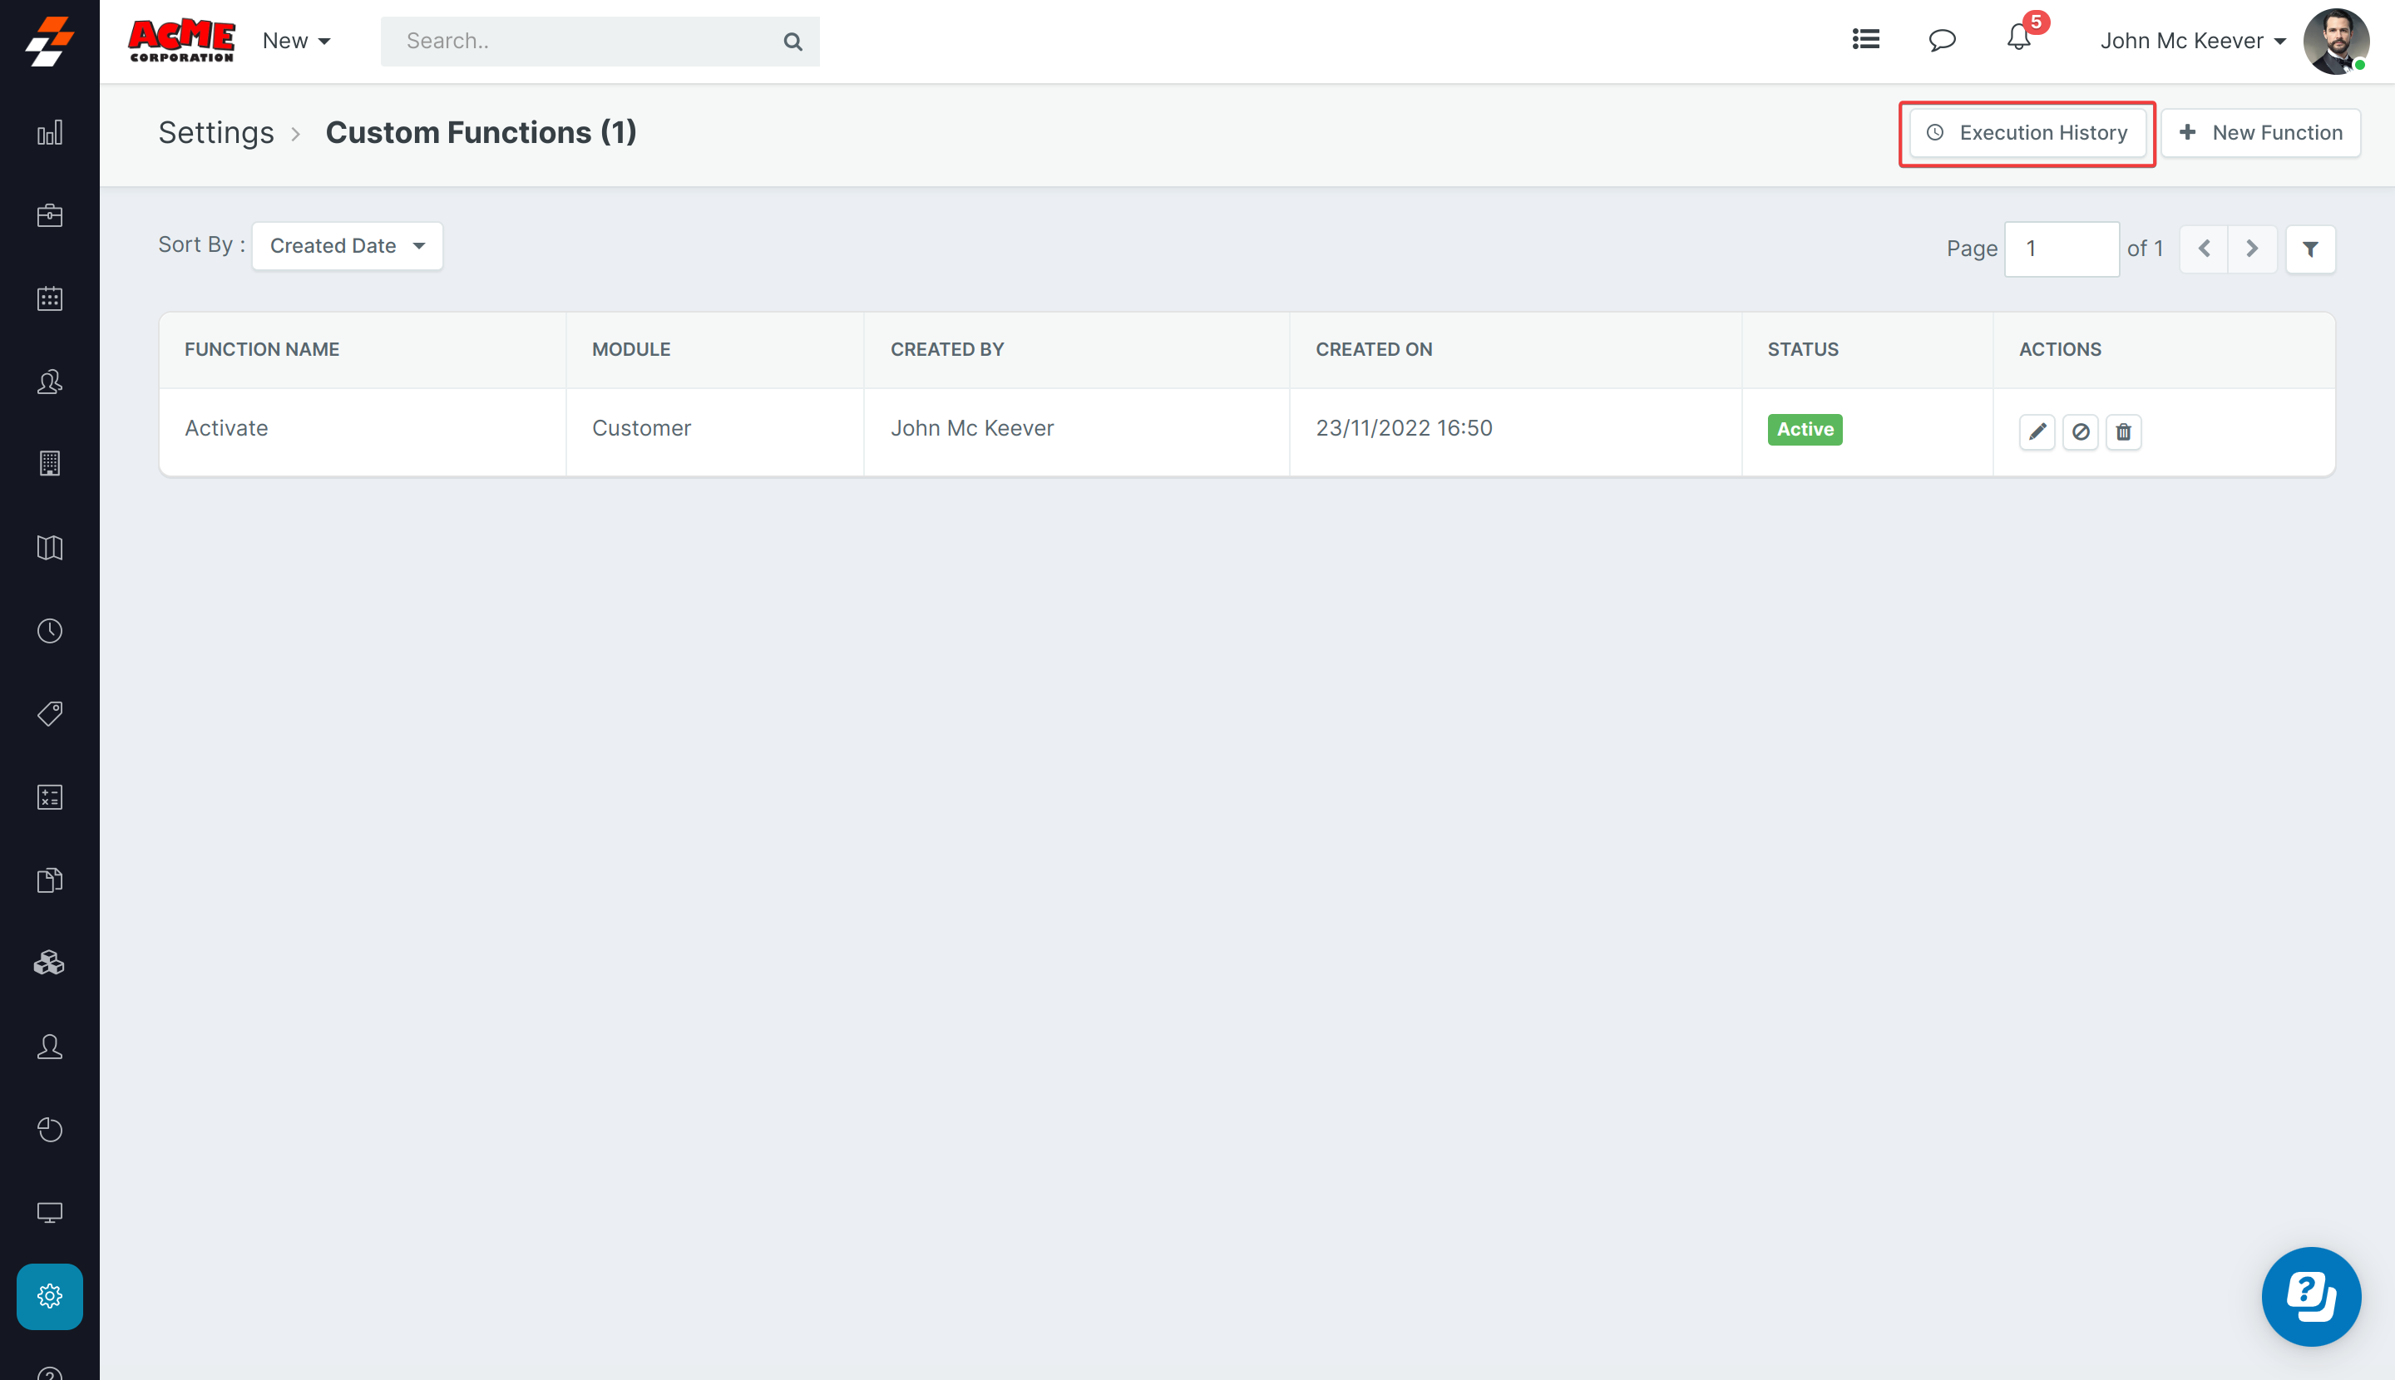The width and height of the screenshot is (2395, 1380).
Task: Open the help chat bubble widget
Action: click(2311, 1296)
